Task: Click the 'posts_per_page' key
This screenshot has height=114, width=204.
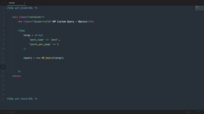Action: point(40,44)
